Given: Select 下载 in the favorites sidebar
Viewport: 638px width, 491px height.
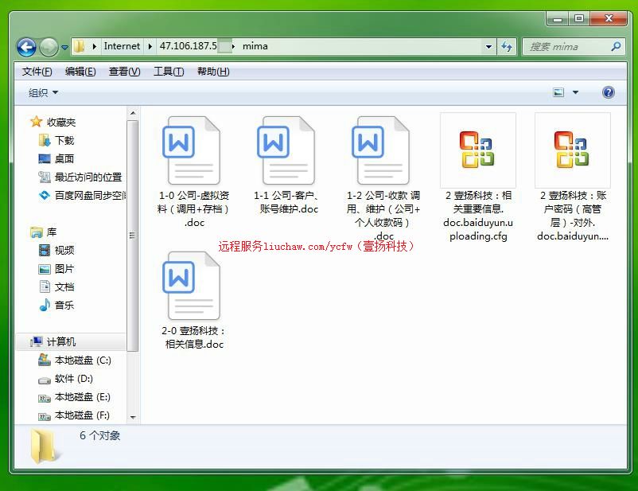Looking at the screenshot, I should coord(64,140).
